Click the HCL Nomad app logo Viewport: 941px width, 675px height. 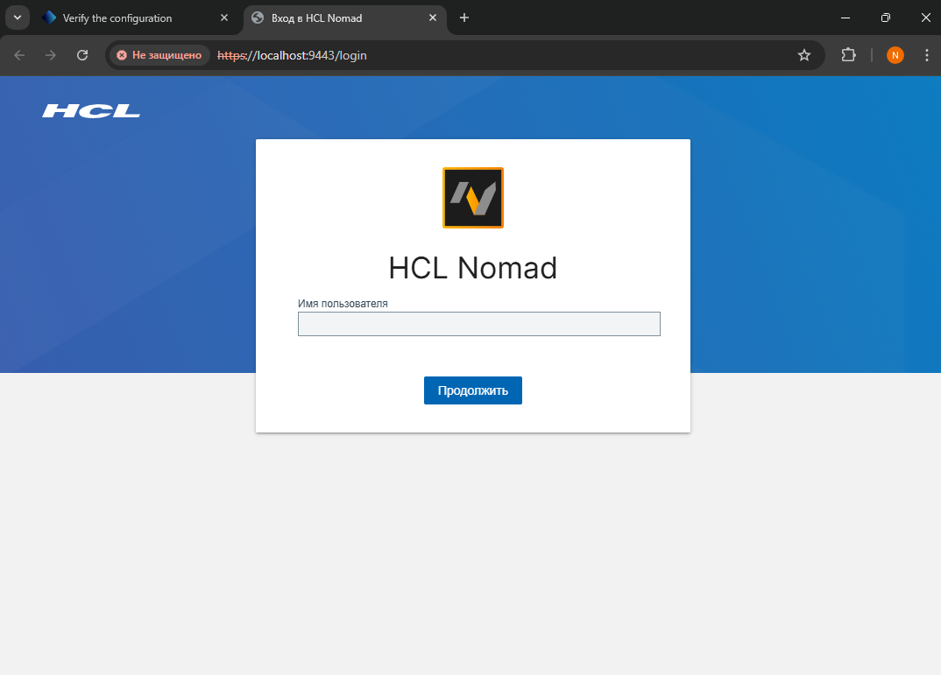[473, 198]
